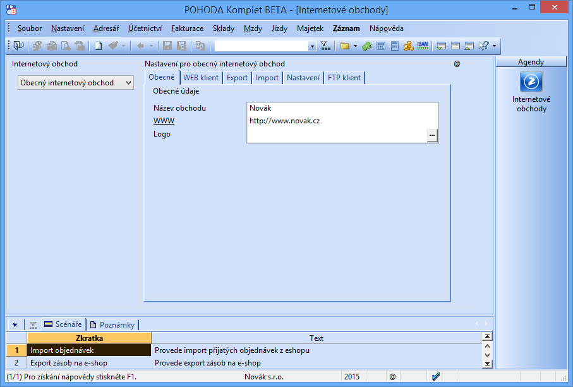
Task: Expand the back arrow history dropdown
Action: (x=151, y=46)
